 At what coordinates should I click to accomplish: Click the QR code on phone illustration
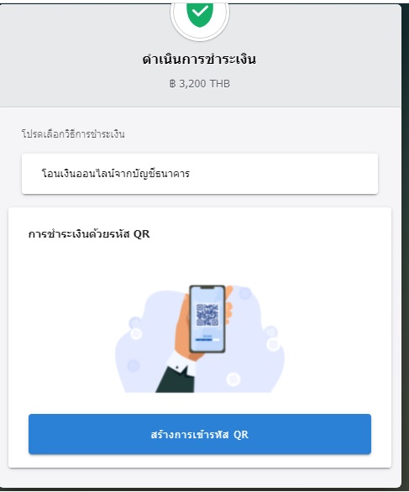pyautogui.click(x=207, y=315)
